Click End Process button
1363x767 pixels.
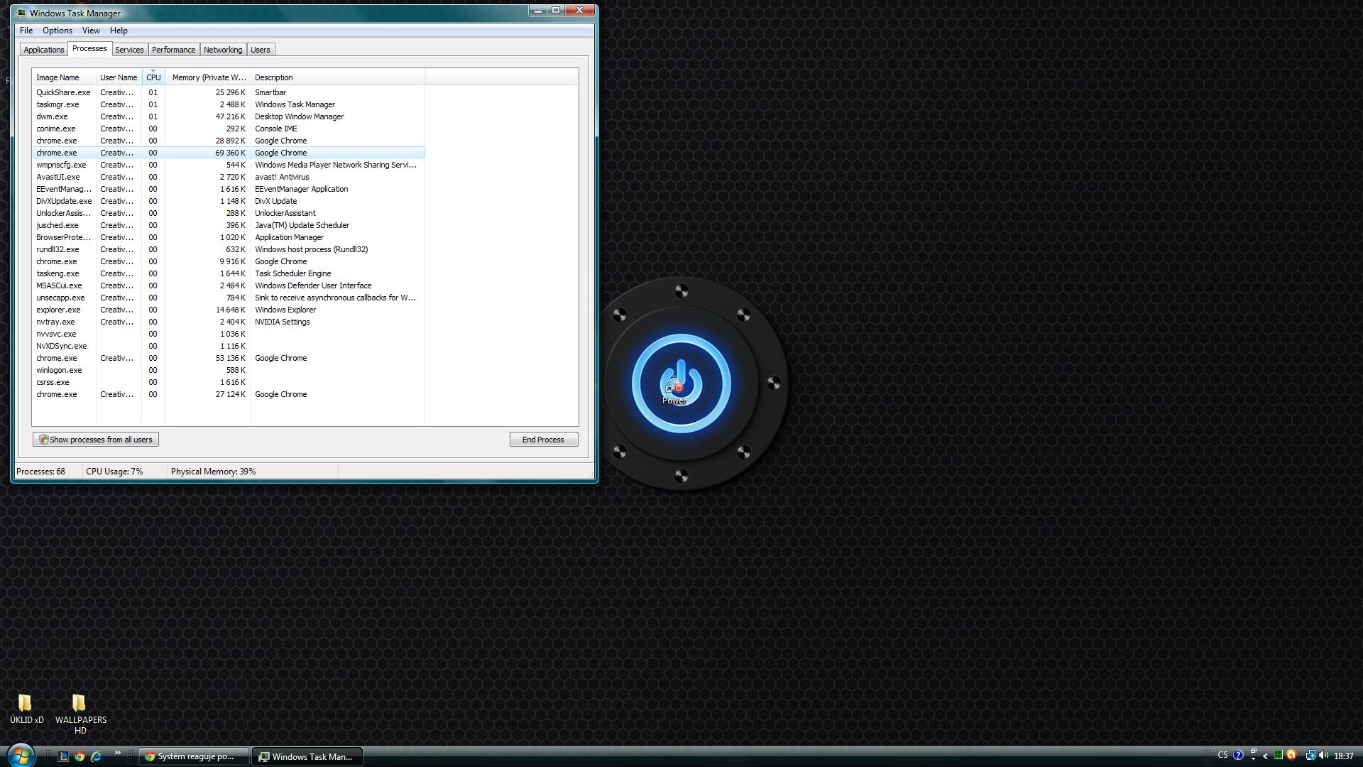[x=543, y=440]
